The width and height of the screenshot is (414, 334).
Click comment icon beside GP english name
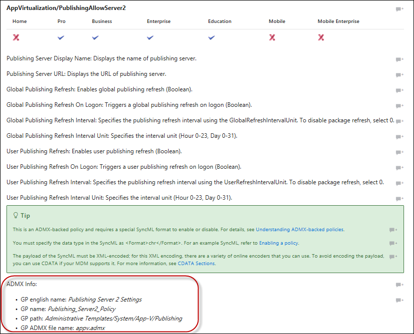click(x=399, y=301)
